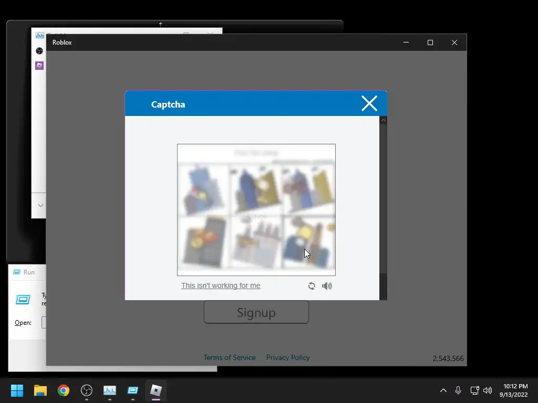Click the version text 2.543.566
The height and width of the screenshot is (403, 538).
coord(448,358)
